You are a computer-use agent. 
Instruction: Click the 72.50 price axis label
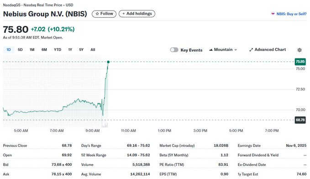point(300,89)
